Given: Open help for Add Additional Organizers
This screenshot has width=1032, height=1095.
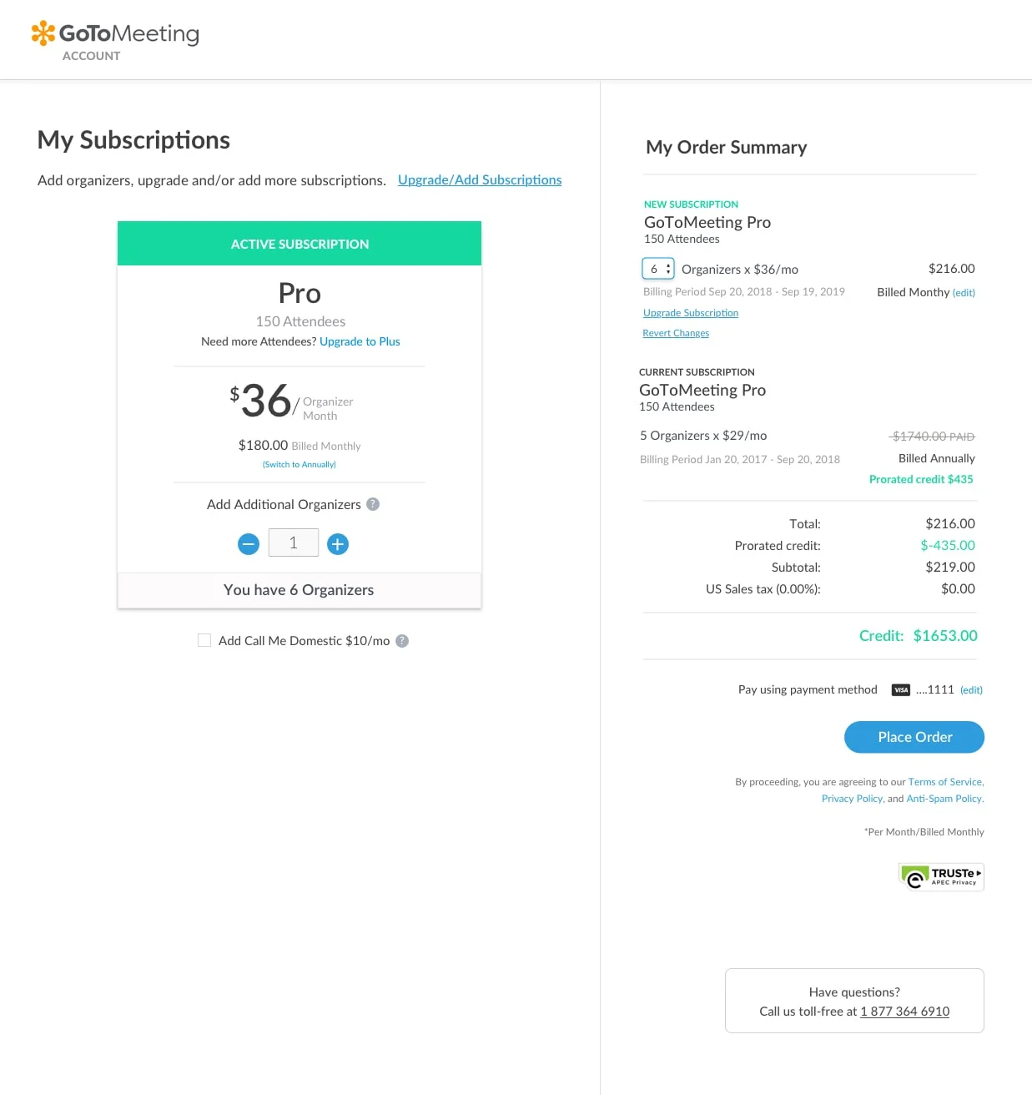Looking at the screenshot, I should click(373, 504).
